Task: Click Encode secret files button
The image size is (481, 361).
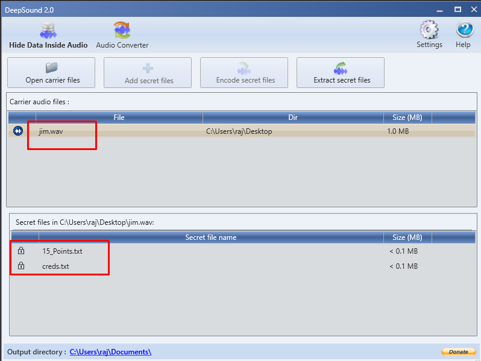Action: point(244,73)
